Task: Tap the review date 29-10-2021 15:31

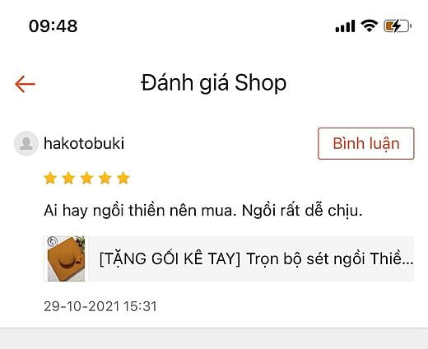Action: click(100, 306)
